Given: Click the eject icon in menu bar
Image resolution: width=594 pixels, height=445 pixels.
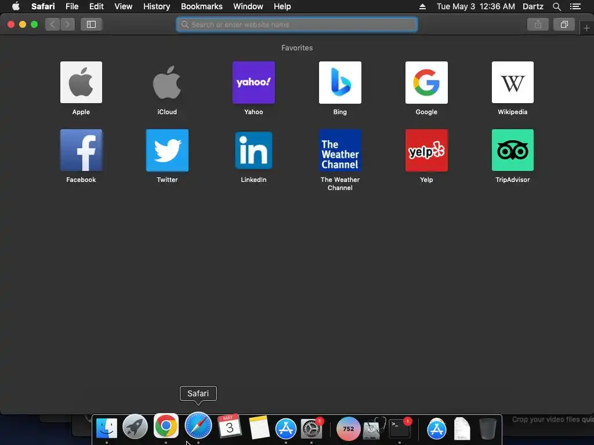Looking at the screenshot, I should [422, 6].
